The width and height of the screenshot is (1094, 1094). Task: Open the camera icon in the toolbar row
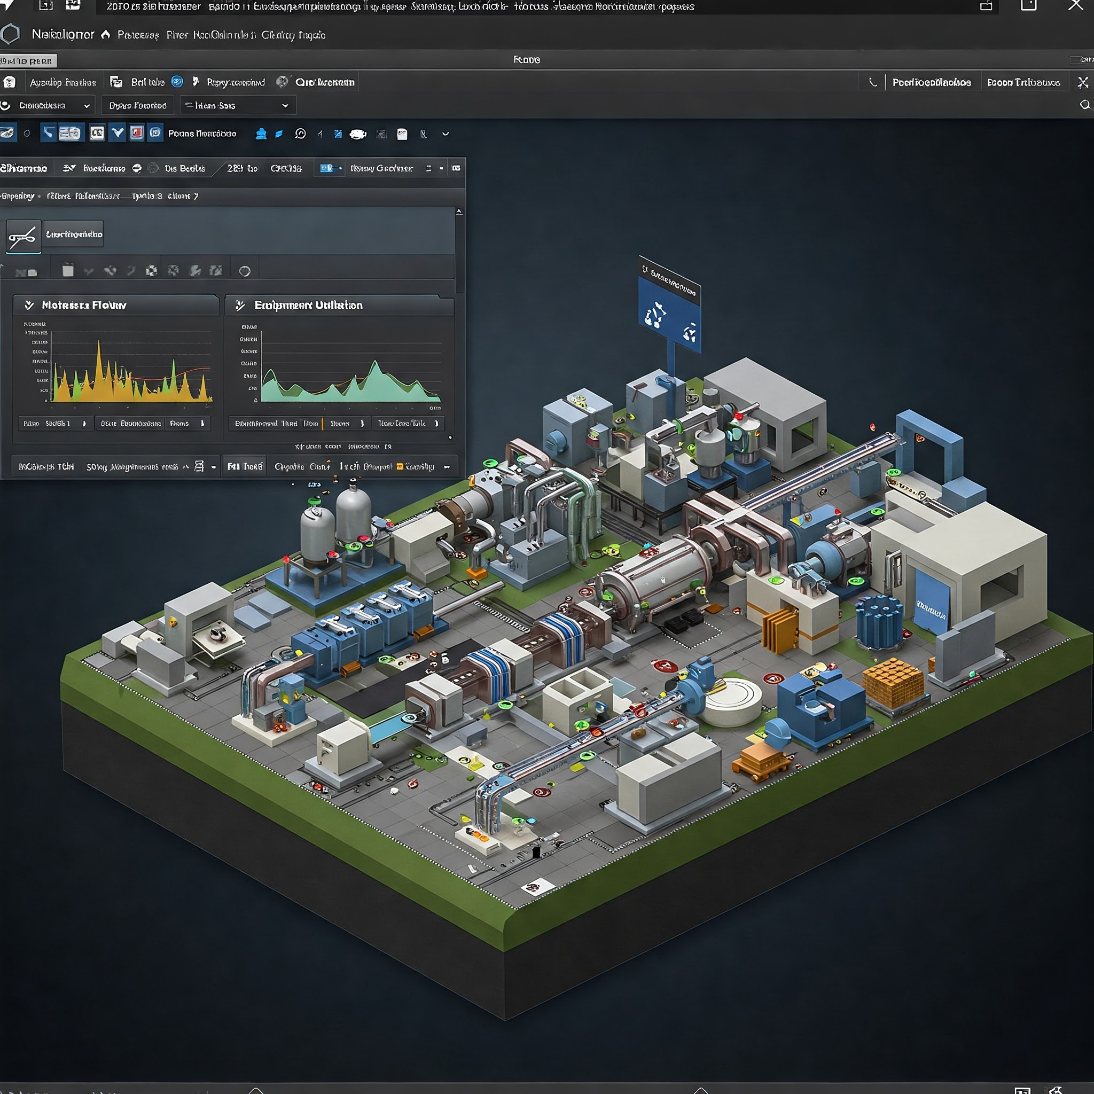[358, 134]
